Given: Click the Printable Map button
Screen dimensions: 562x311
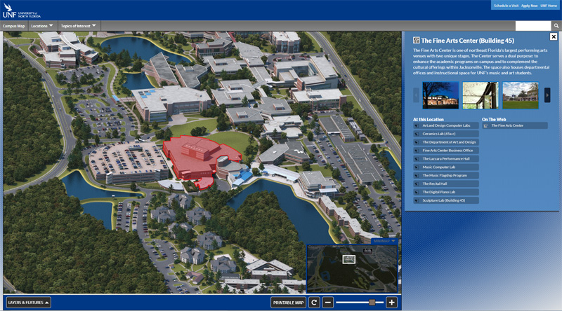Looking at the screenshot, I should point(289,303).
